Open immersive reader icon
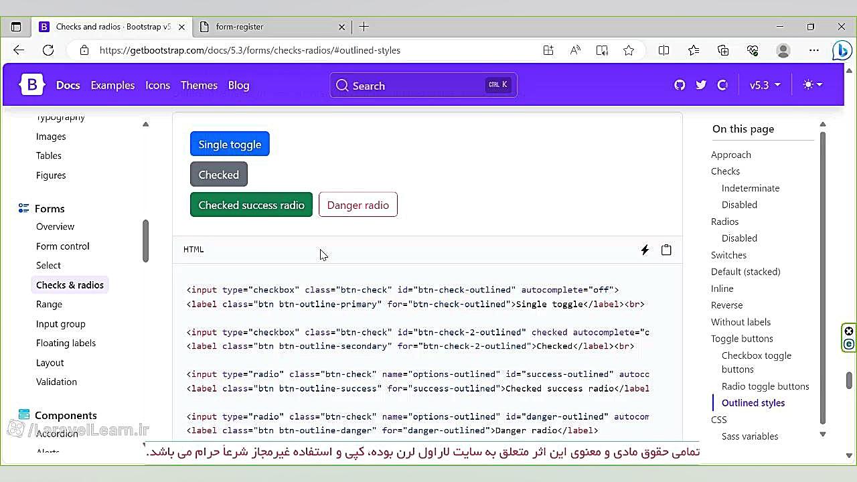Viewport: 857px width, 482px height. pyautogui.click(x=602, y=50)
